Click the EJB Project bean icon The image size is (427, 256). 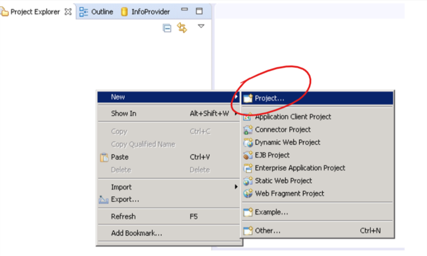[248, 155]
